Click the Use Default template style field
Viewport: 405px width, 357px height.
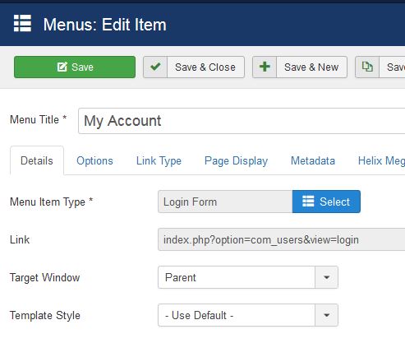237,315
